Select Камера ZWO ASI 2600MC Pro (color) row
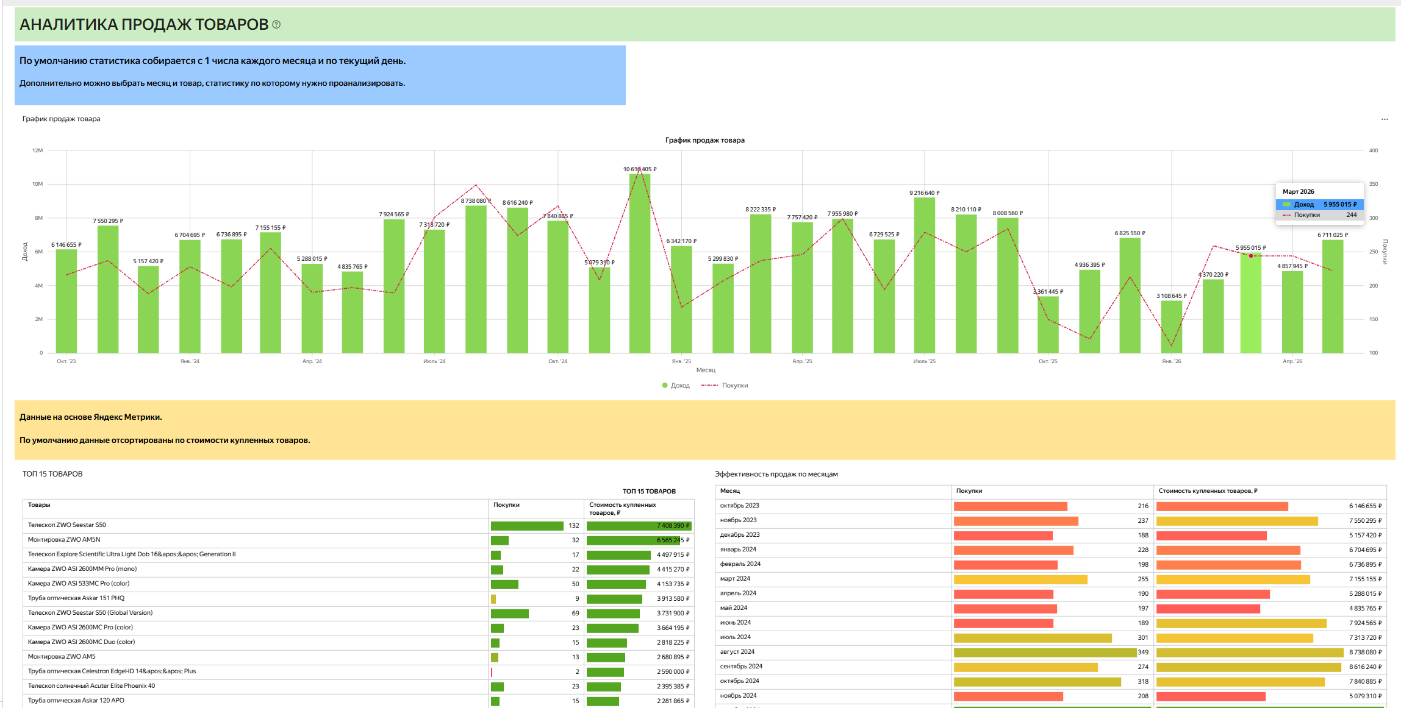 coord(358,628)
